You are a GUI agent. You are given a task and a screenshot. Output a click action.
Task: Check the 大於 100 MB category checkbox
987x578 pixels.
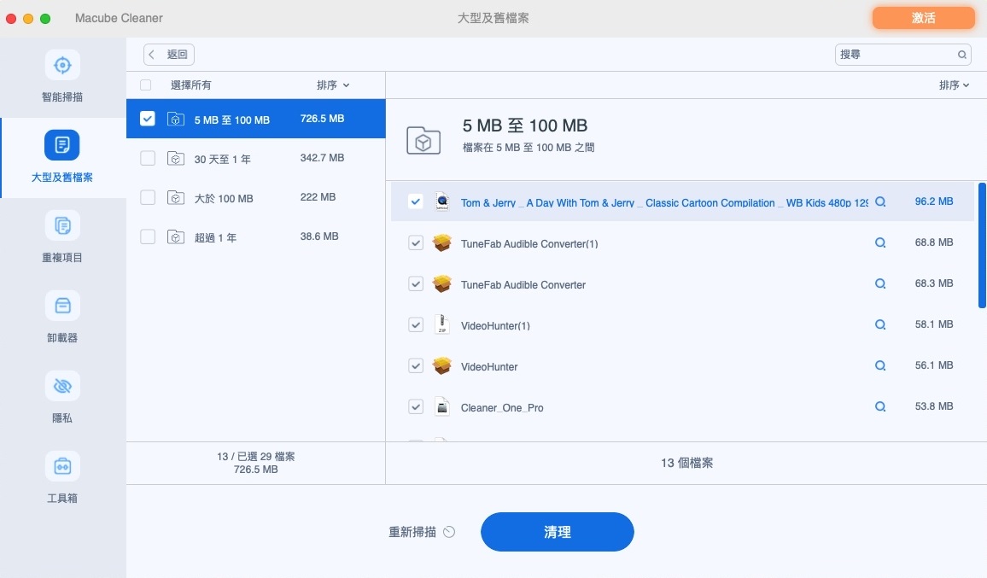point(148,198)
